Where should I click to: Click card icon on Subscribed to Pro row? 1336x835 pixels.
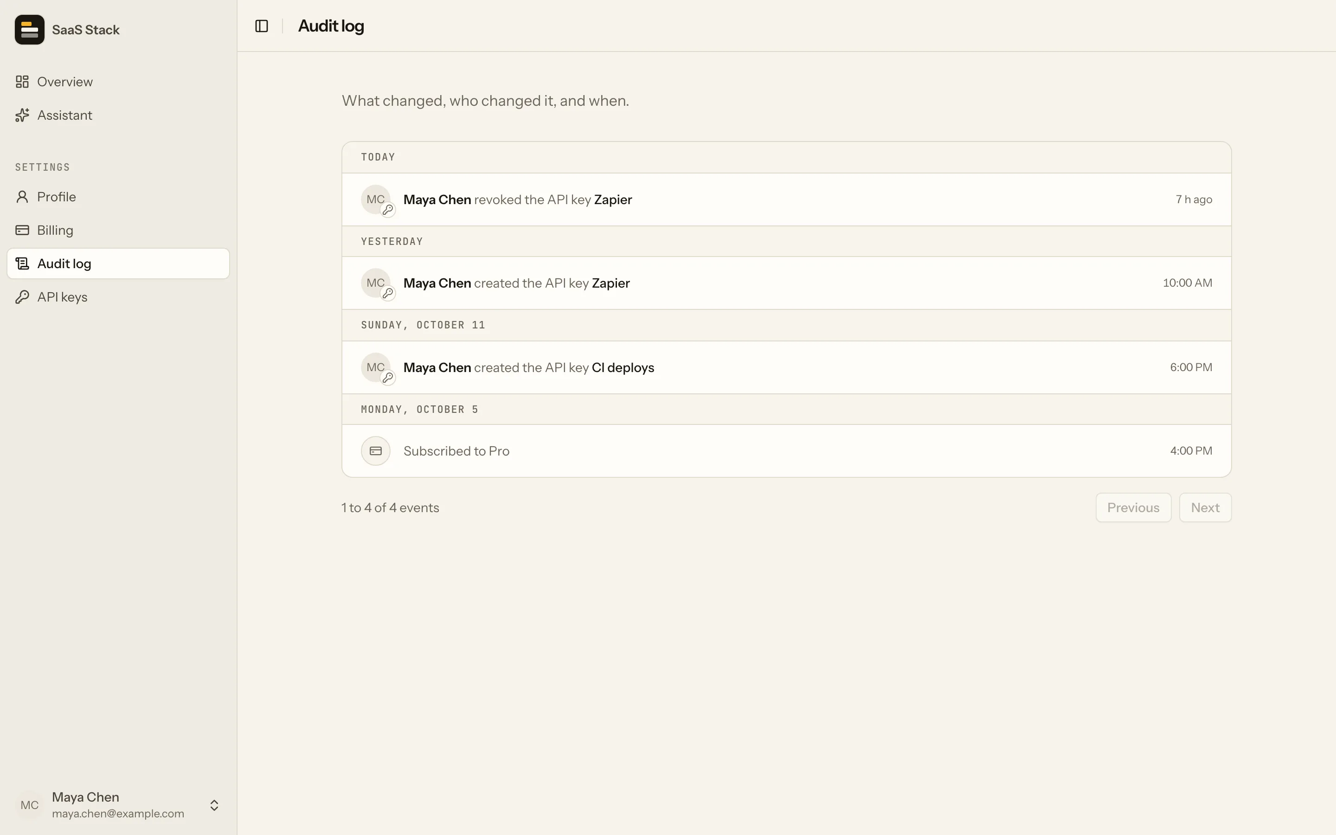point(375,451)
